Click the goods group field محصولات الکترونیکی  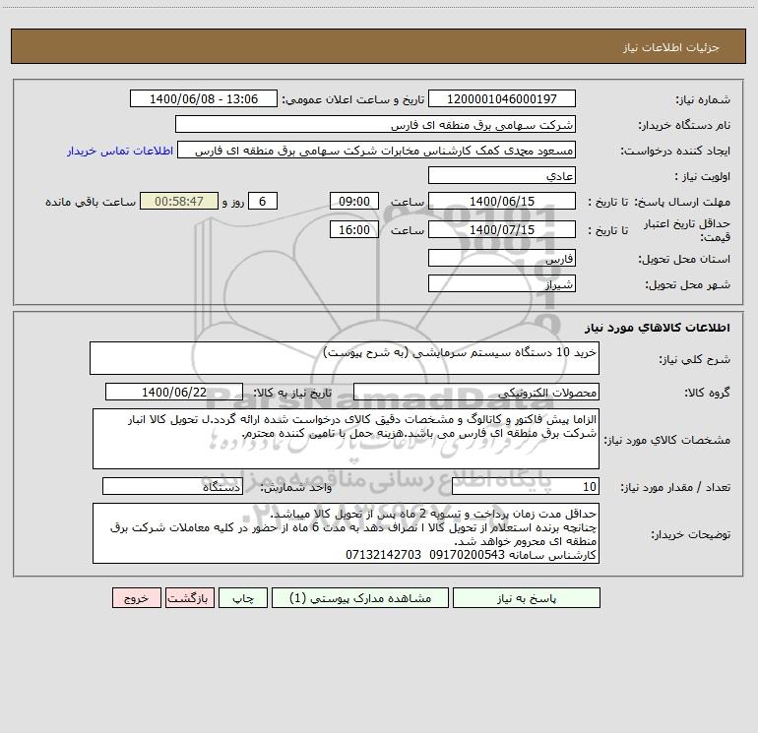coord(476,392)
